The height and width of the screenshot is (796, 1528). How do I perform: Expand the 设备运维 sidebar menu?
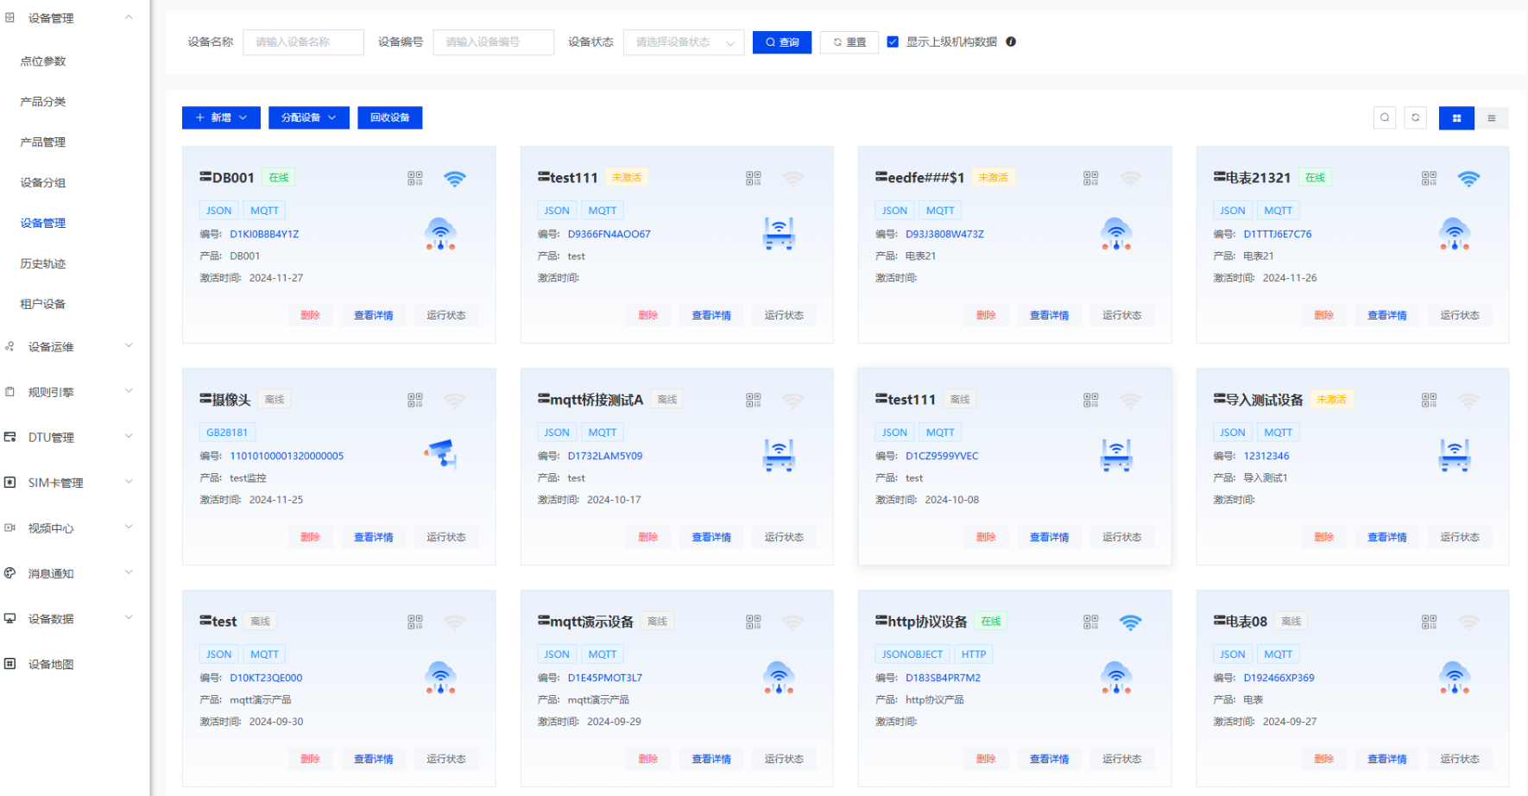(x=69, y=347)
